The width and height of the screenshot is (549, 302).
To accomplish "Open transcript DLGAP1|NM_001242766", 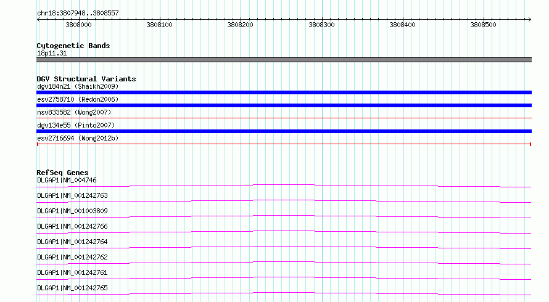I will point(72,226).
